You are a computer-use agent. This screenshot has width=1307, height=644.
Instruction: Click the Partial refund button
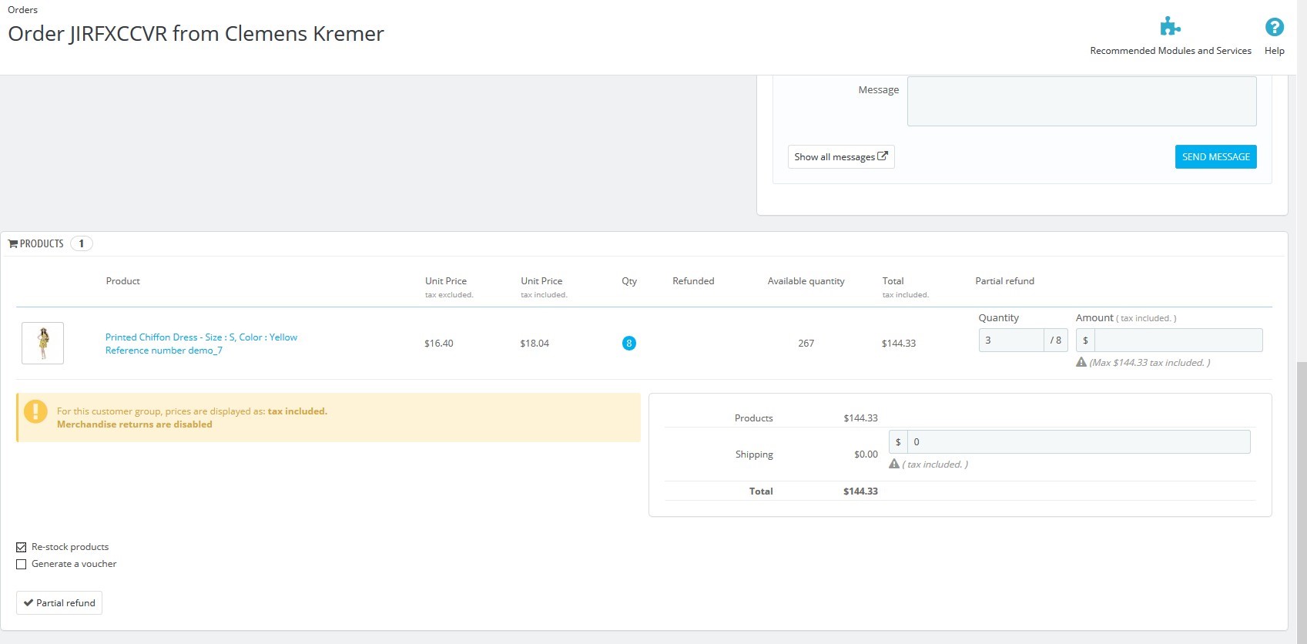coord(59,602)
